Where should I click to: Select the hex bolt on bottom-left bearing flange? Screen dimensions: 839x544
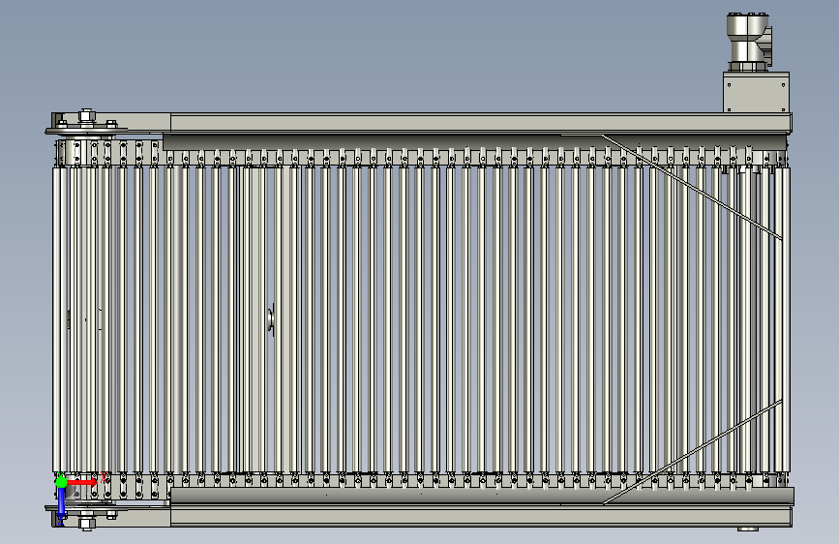pyautogui.click(x=87, y=523)
